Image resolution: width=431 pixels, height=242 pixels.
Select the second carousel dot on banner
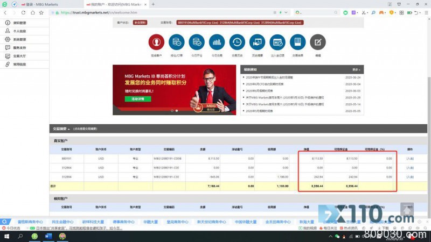click(177, 111)
